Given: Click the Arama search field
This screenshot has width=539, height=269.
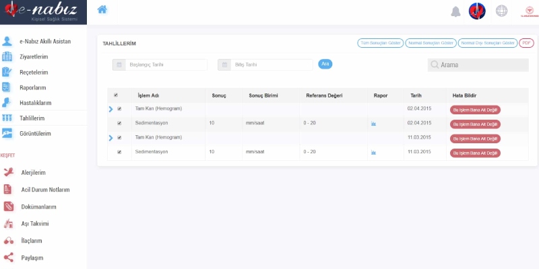Looking at the screenshot, I should pyautogui.click(x=478, y=65).
